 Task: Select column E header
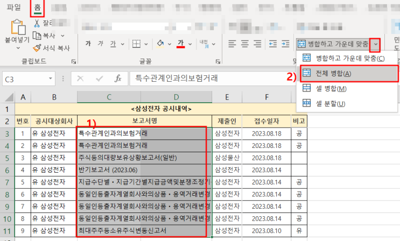tap(227, 97)
